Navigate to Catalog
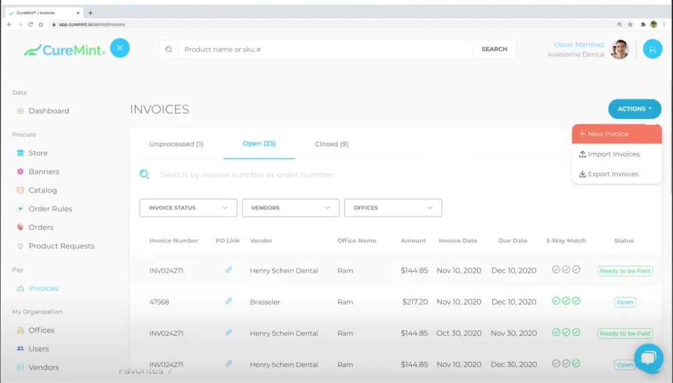 click(x=43, y=190)
